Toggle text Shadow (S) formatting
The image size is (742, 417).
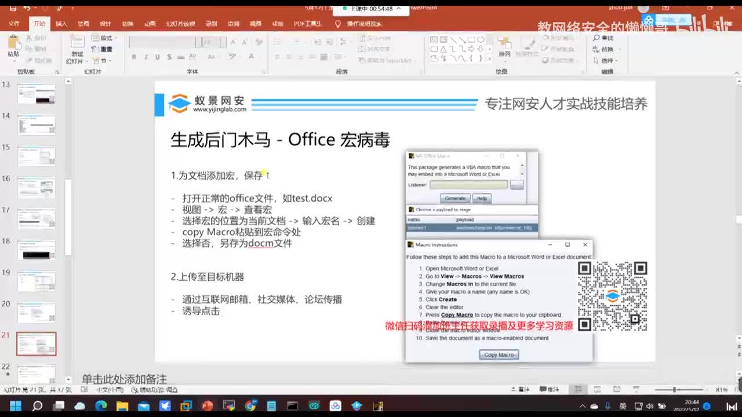pos(169,57)
